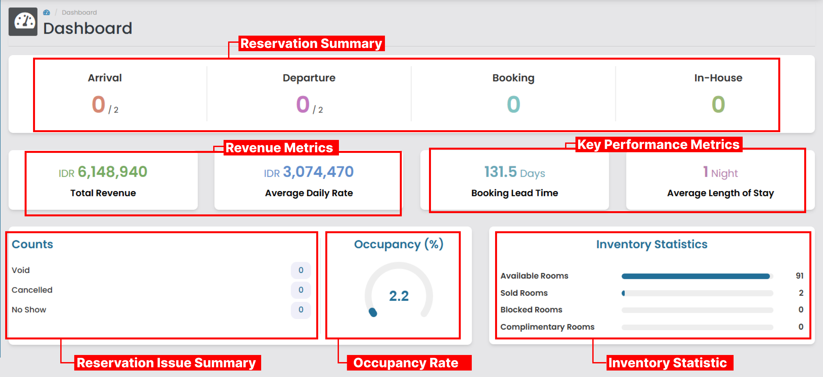
Task: Click the speedometer Dashboard icon
Action: [x=23, y=23]
